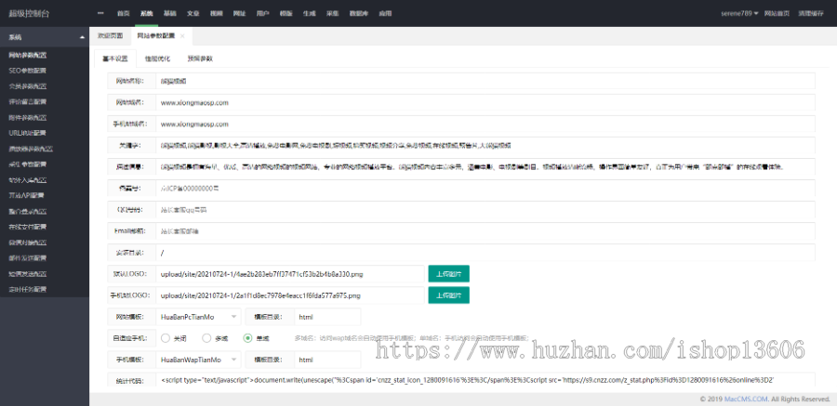Select the 关闭 radio option
The image size is (837, 406).
coord(174,337)
